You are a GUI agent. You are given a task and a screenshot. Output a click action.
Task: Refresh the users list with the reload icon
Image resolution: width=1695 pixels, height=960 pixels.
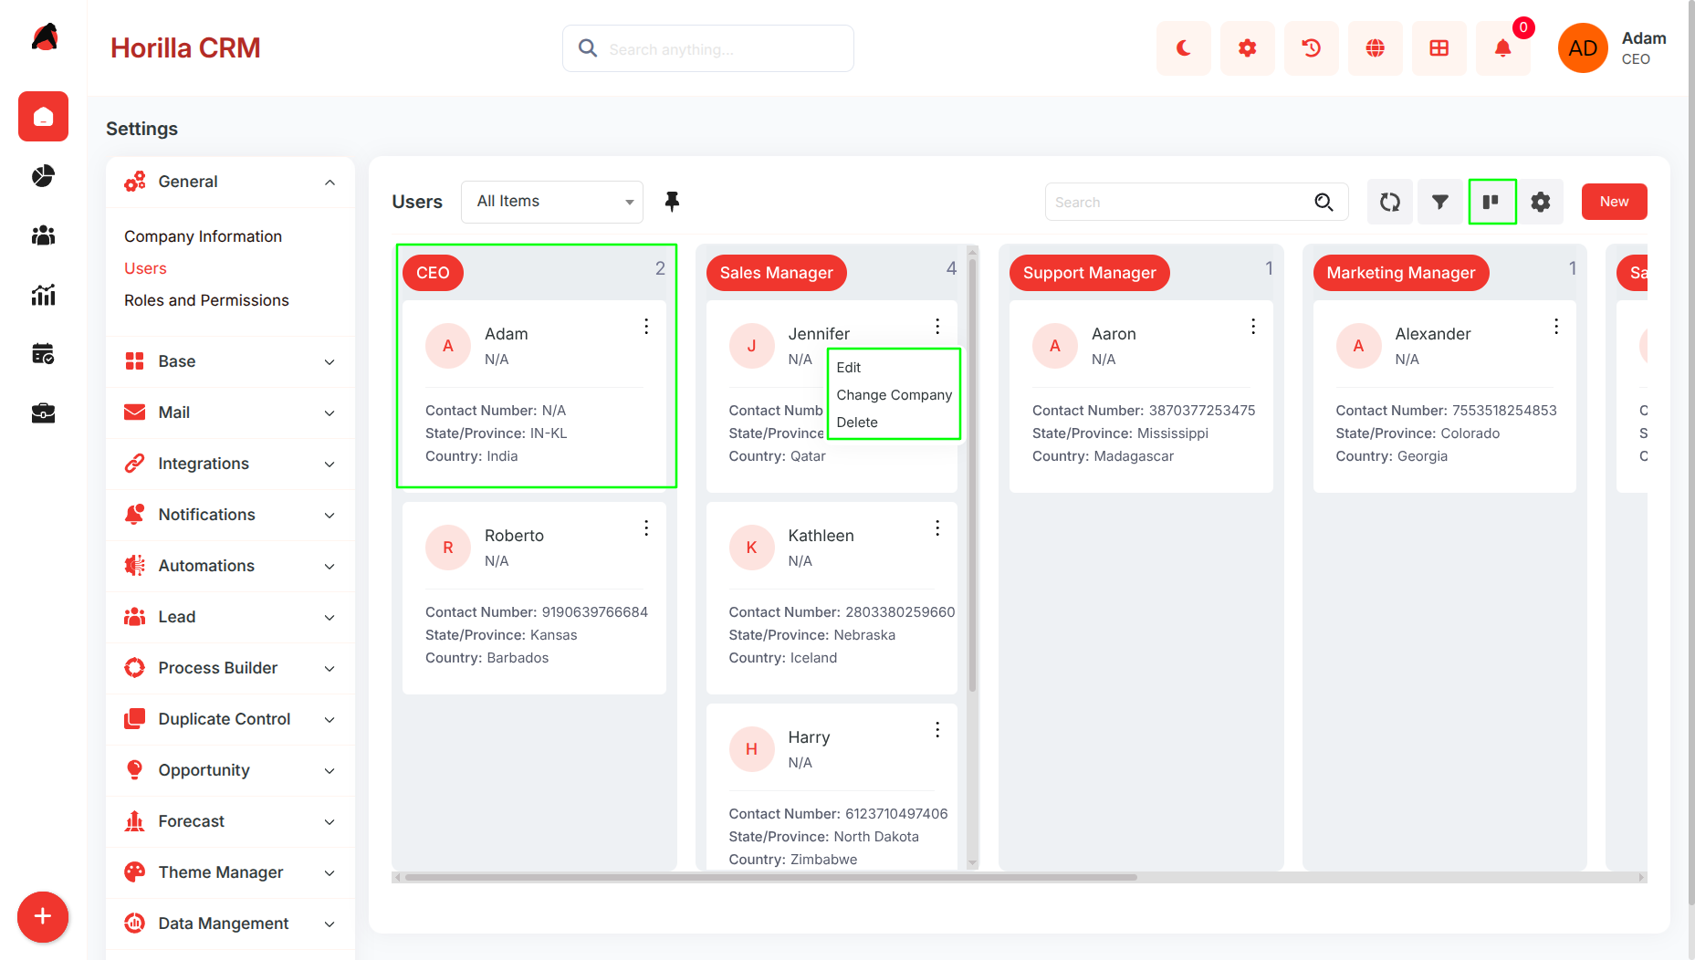[x=1390, y=202]
